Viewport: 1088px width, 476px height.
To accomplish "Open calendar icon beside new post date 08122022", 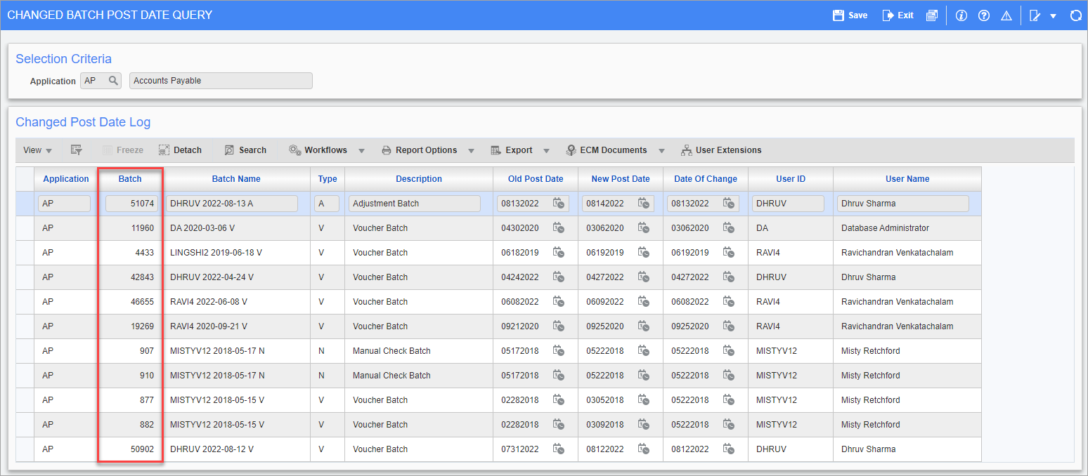I will click(644, 449).
